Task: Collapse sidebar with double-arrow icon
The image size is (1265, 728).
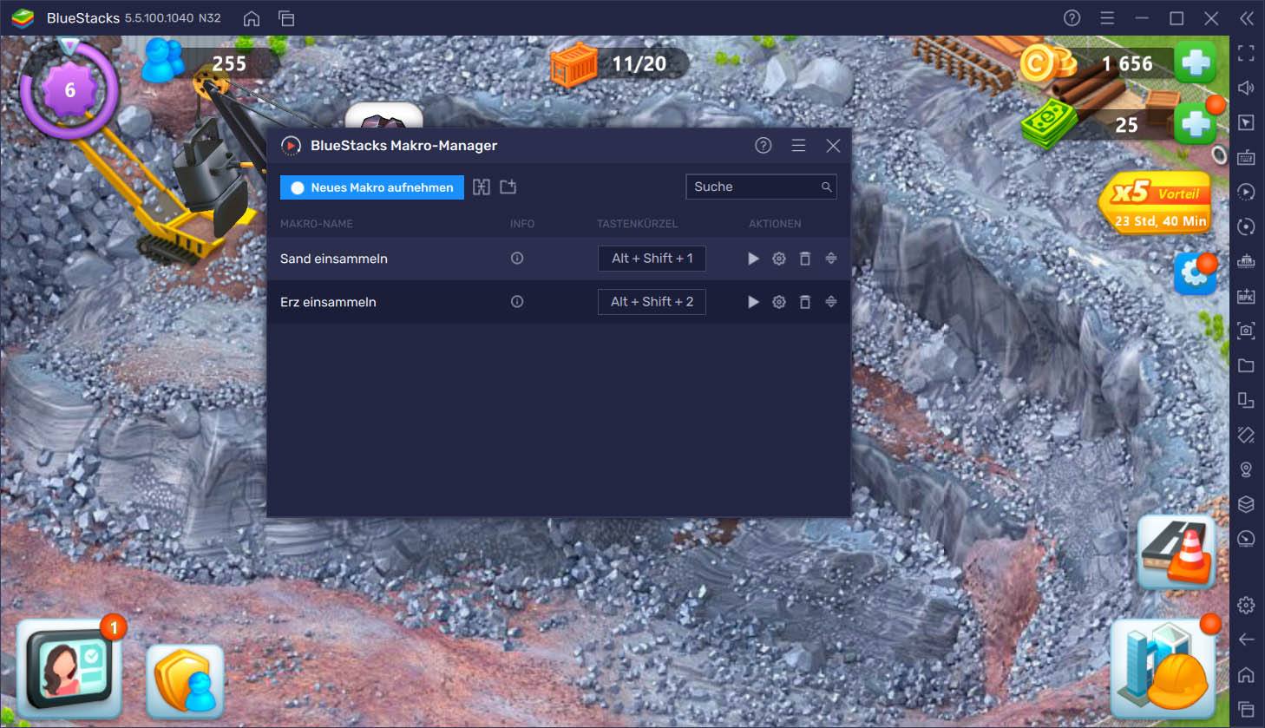Action: pos(1247,18)
